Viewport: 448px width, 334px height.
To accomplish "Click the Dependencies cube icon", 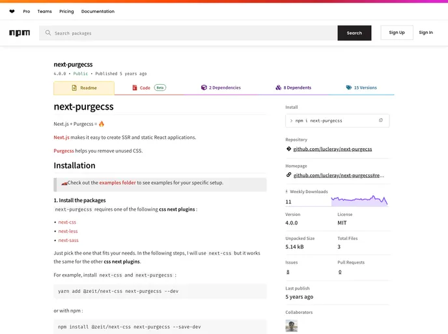I will coord(204,87).
